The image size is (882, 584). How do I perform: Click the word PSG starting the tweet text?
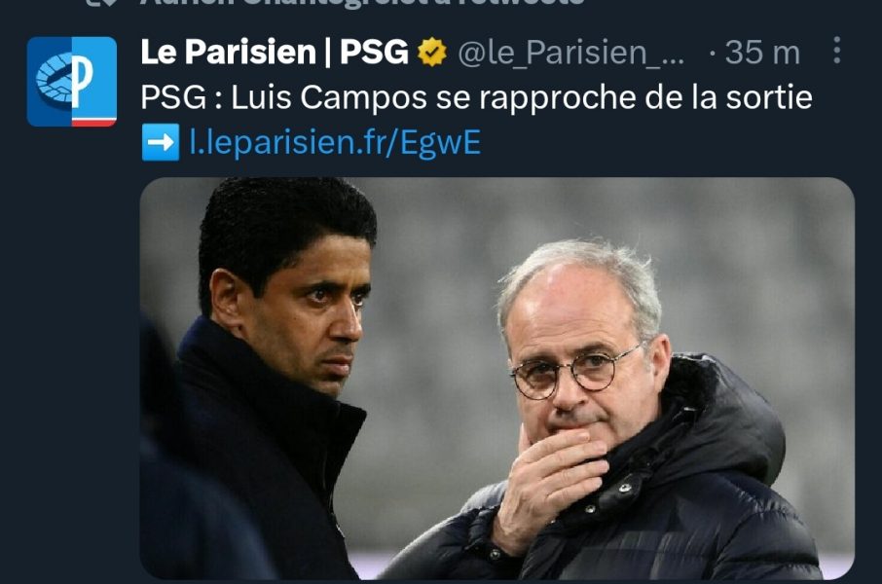click(x=173, y=97)
